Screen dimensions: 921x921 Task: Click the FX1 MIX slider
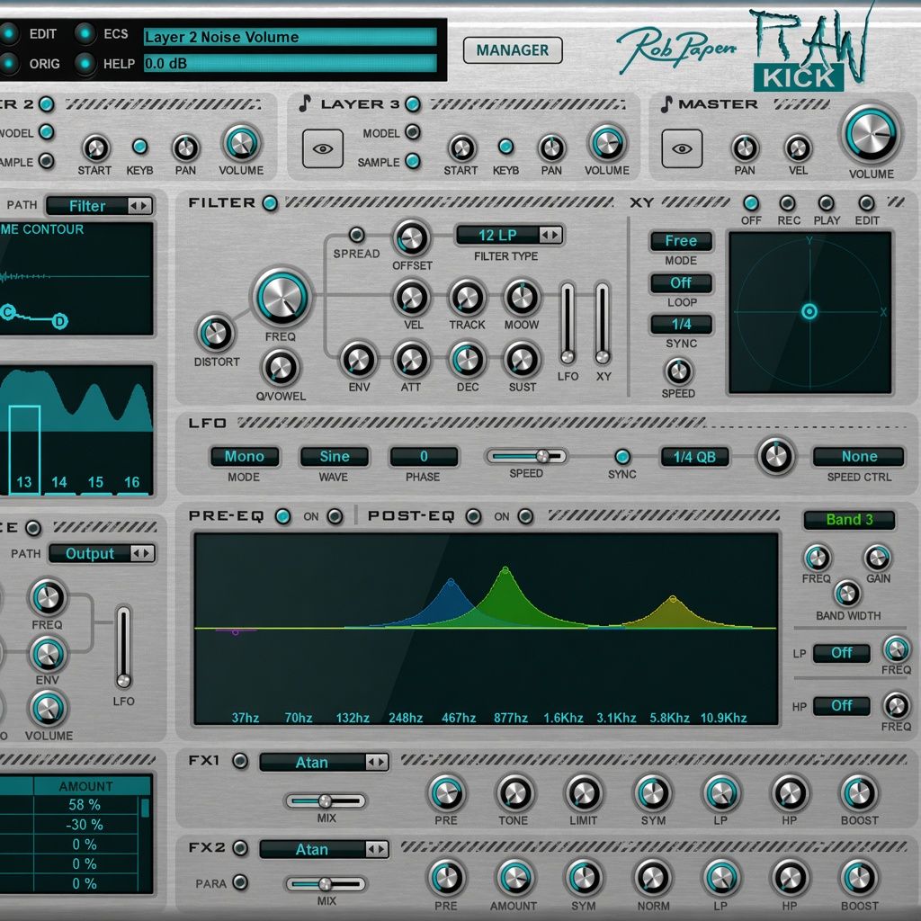(326, 800)
